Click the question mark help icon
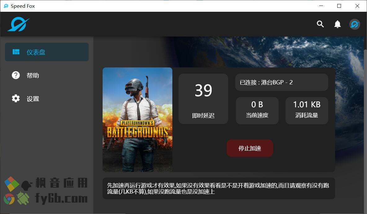Image resolution: width=367 pixels, height=214 pixels. coord(16,75)
